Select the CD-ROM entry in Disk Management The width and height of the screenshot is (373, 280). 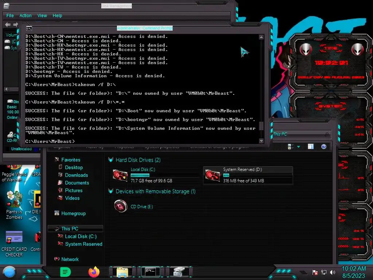point(12,137)
